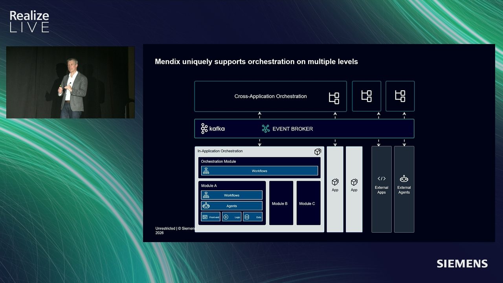Click the Event Broker network icon
The height and width of the screenshot is (283, 503).
click(266, 129)
